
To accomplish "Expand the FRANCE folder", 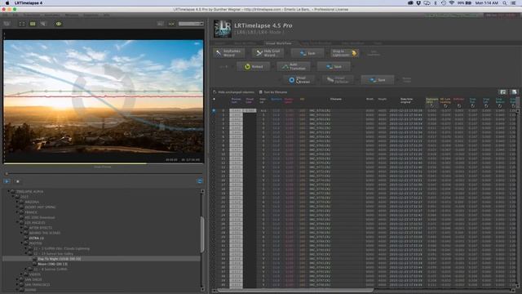I will click(x=17, y=212).
